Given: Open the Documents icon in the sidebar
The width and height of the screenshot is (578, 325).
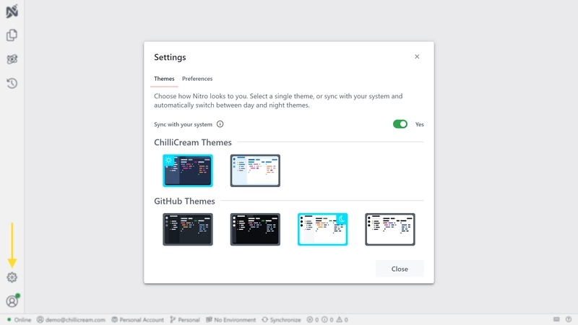Looking at the screenshot, I should 12,35.
